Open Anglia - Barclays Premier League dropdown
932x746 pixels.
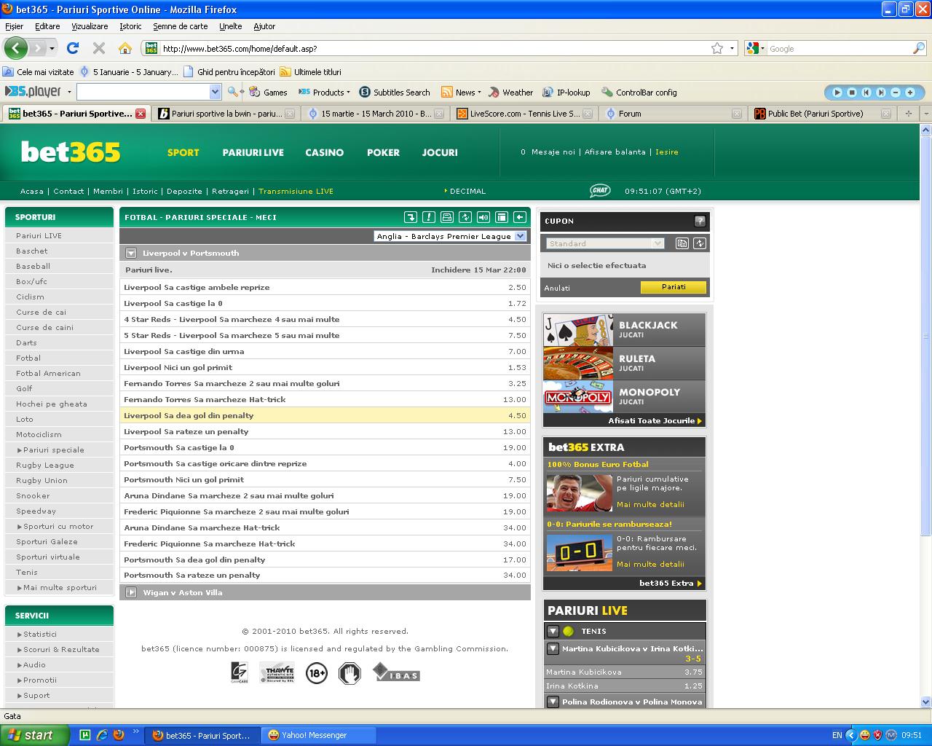tap(450, 236)
